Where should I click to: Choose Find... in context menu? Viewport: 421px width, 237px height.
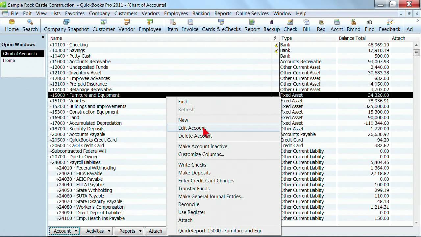click(x=224, y=102)
